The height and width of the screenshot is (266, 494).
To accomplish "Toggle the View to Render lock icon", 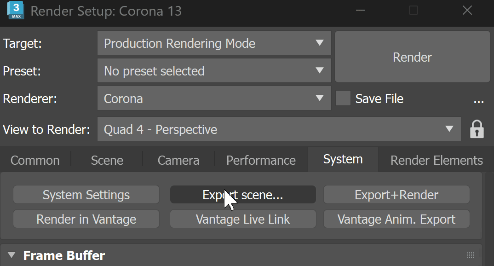I will [477, 129].
